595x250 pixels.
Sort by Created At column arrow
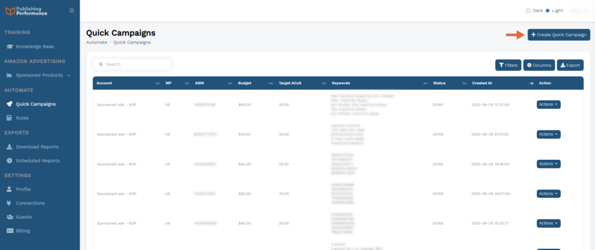pos(531,83)
